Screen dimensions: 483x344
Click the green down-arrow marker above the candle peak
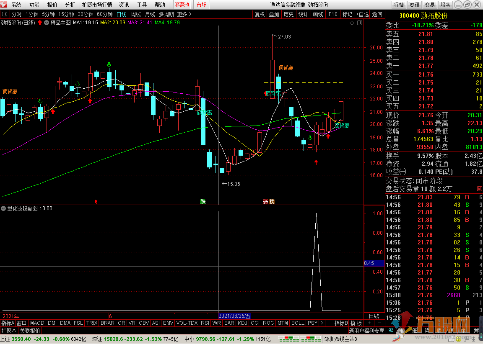(109, 64)
